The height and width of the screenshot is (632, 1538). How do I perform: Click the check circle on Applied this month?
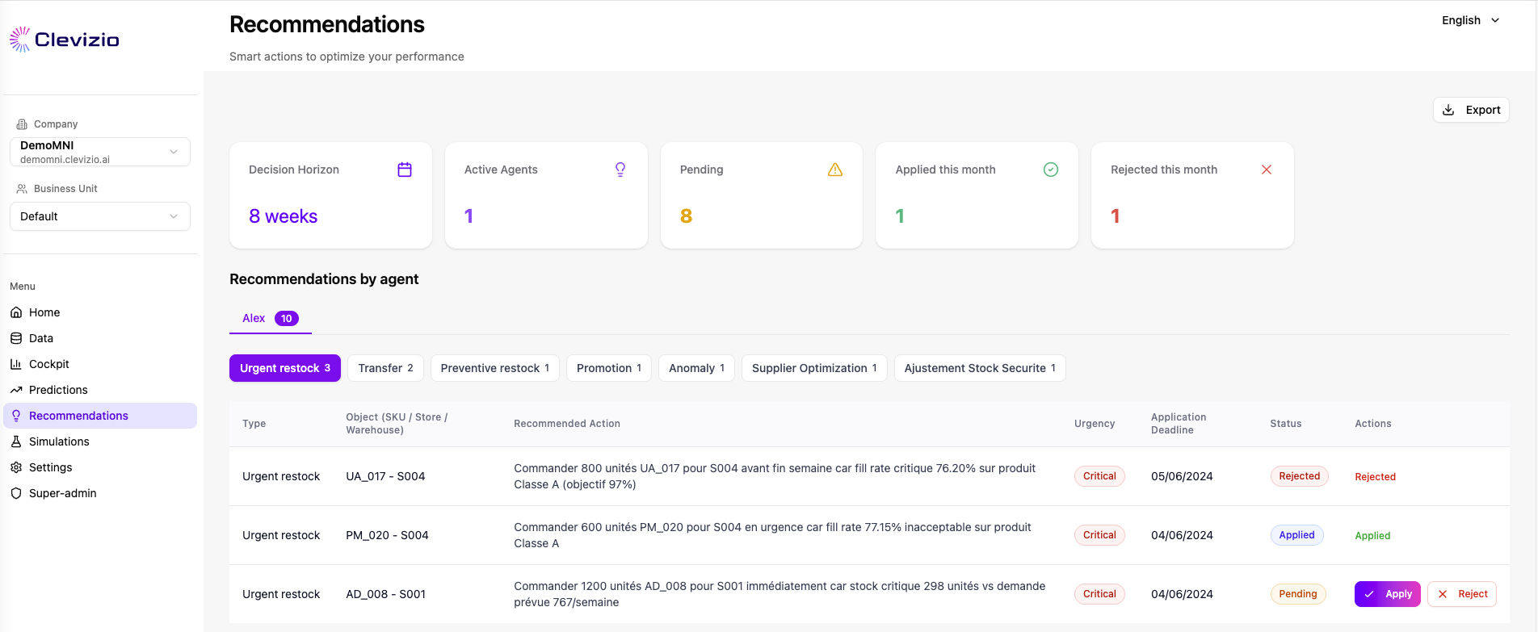(x=1051, y=170)
